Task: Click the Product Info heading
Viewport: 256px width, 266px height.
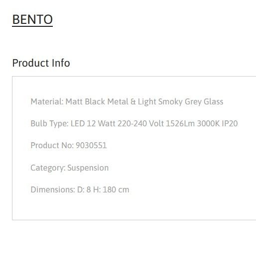Action: [41, 63]
